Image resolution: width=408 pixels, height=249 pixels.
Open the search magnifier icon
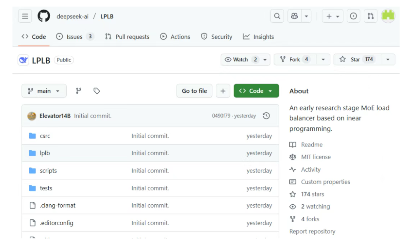[x=277, y=16]
